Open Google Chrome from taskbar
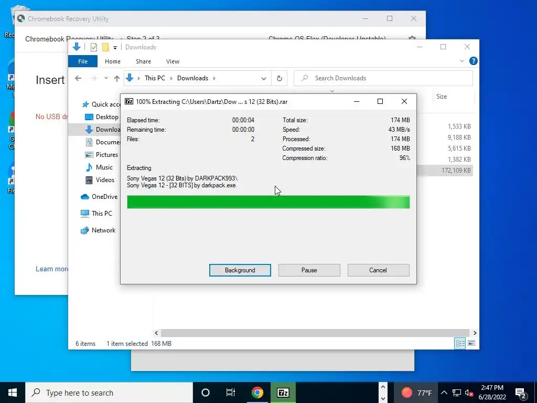This screenshot has width=537, height=403. tap(257, 393)
